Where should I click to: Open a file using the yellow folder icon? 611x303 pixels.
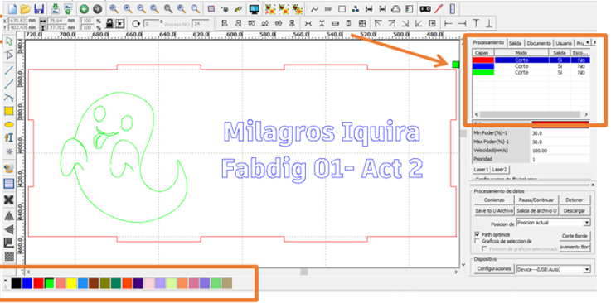point(26,8)
